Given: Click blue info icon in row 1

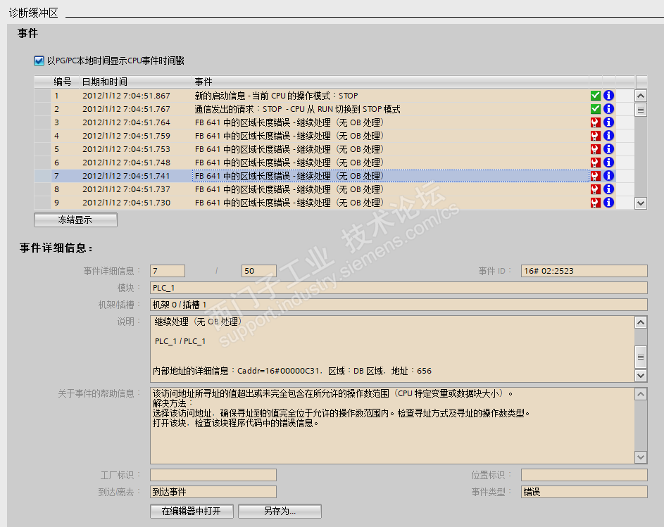Looking at the screenshot, I should (608, 96).
